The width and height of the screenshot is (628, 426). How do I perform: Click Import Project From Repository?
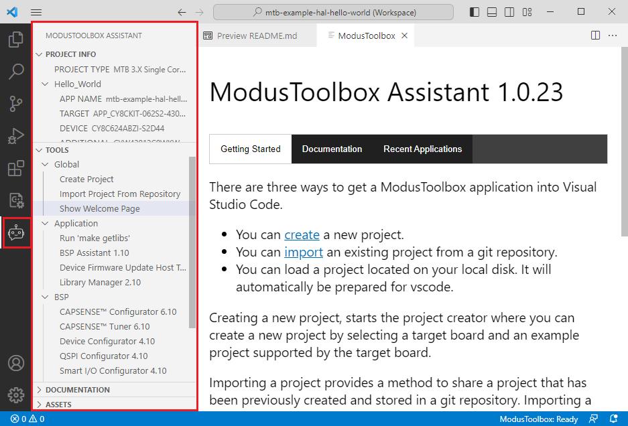click(120, 194)
